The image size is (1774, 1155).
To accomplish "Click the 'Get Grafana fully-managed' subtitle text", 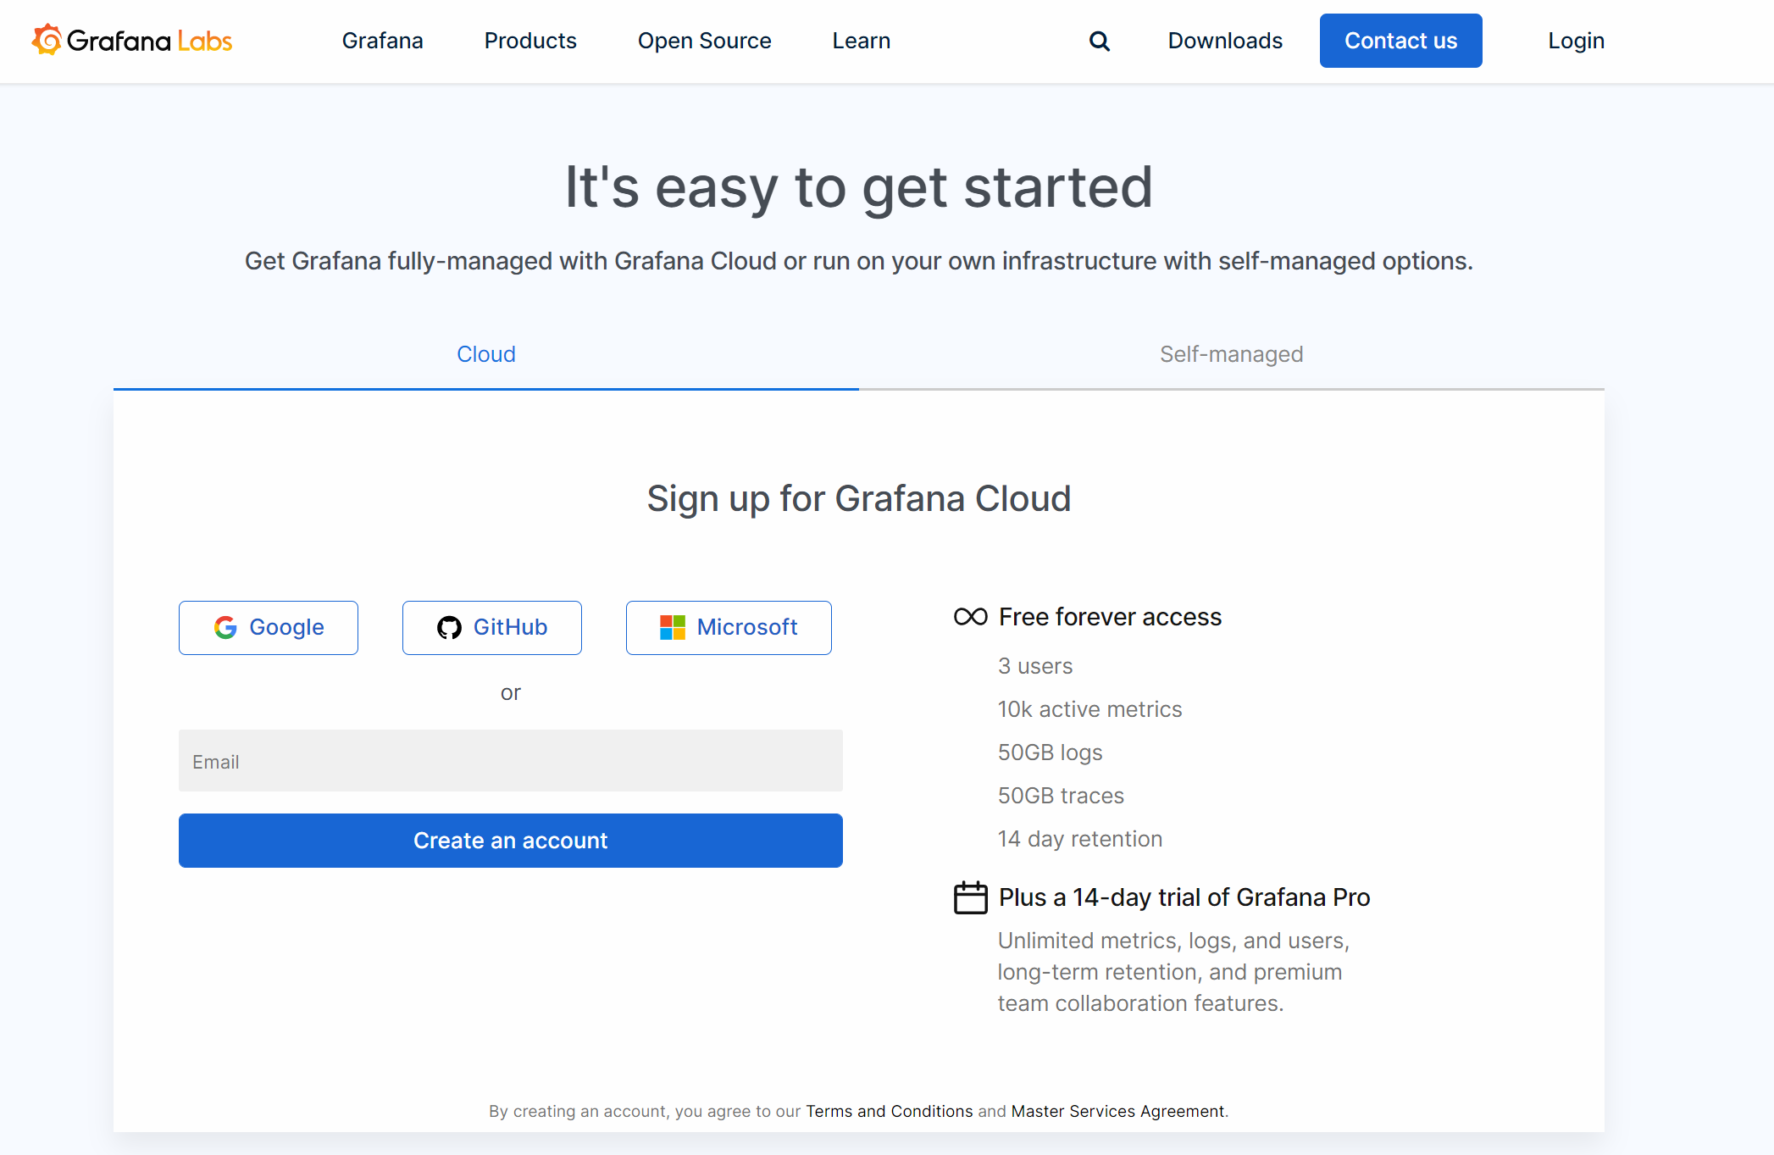I will pyautogui.click(x=859, y=261).
